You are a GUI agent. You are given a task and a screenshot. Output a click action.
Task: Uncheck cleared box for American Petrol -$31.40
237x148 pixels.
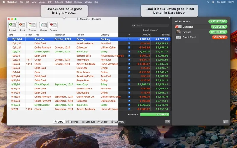coord(129,43)
